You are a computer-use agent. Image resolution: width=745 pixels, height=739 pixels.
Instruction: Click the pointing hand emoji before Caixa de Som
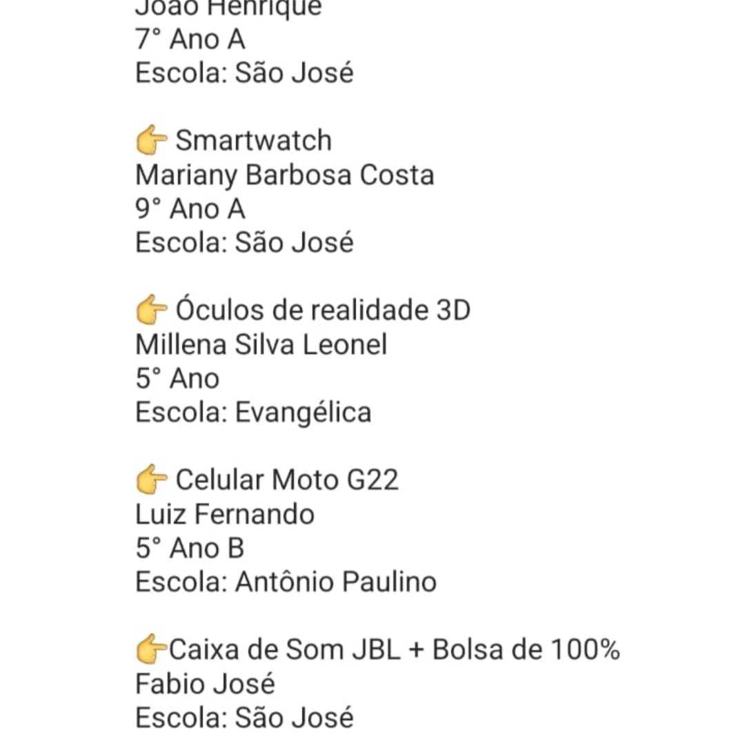tap(152, 649)
